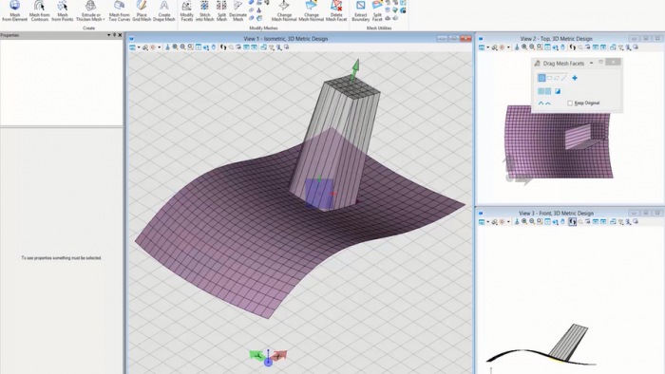Image resolution: width=665 pixels, height=374 pixels.
Task: Open the Drag Mesh Facets dialog menu arrow
Action: [x=591, y=63]
